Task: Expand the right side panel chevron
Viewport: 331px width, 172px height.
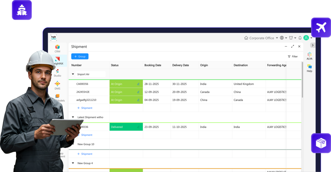Action: [313, 45]
